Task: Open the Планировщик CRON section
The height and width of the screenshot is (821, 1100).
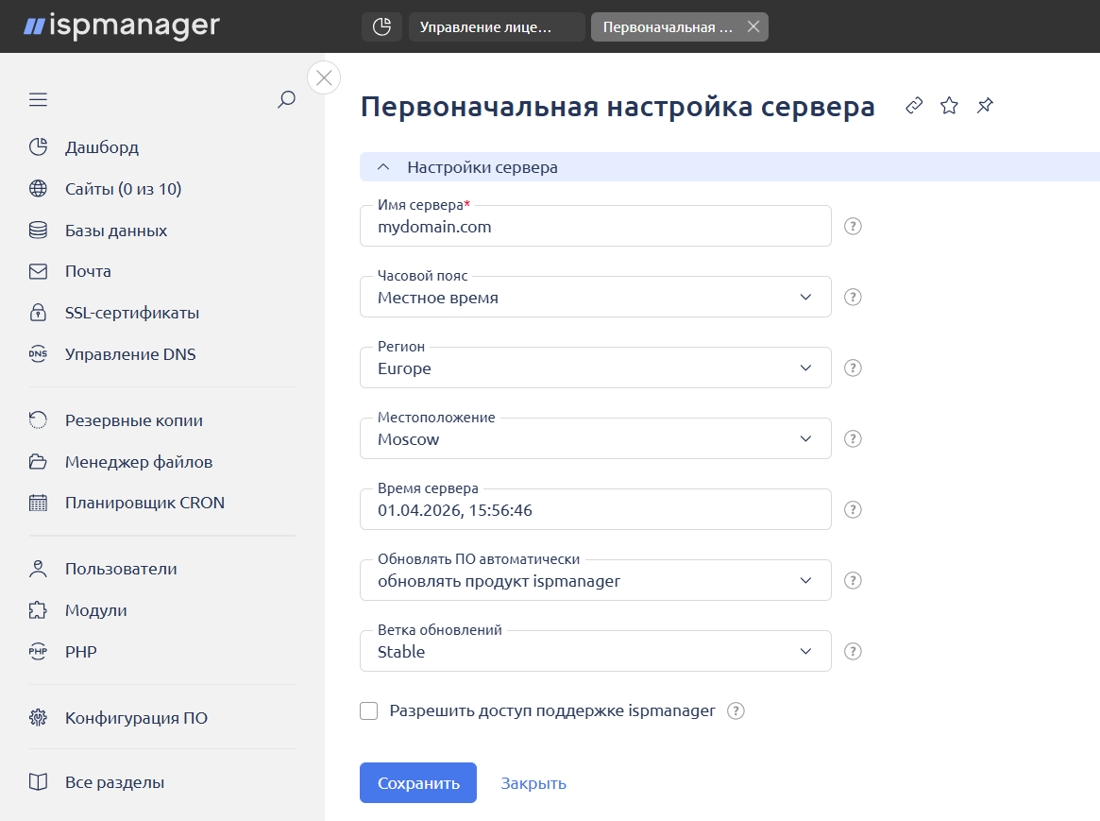Action: tap(144, 502)
